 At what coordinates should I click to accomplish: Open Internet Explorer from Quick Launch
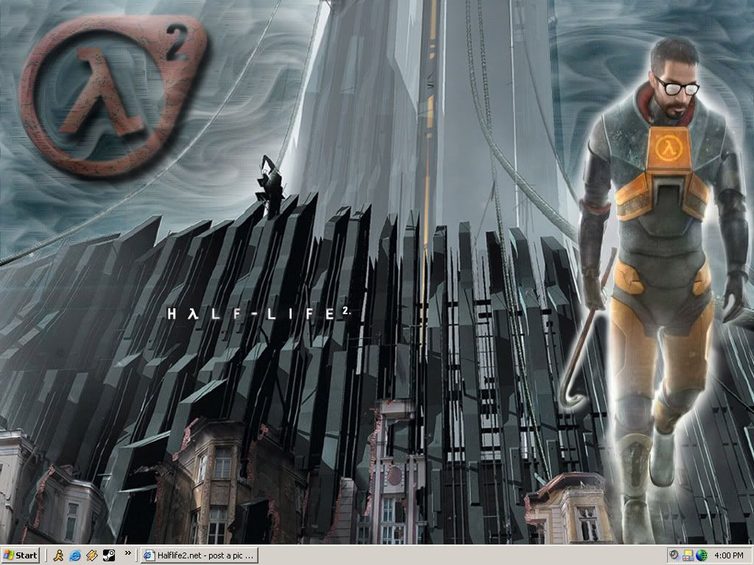tap(76, 555)
